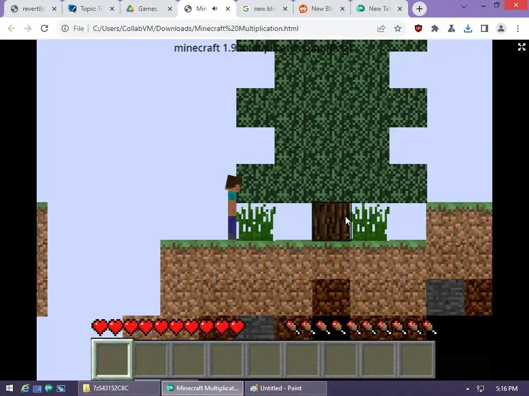
Task: Open the Extensions puzzle piece menu
Action: pyautogui.click(x=435, y=29)
